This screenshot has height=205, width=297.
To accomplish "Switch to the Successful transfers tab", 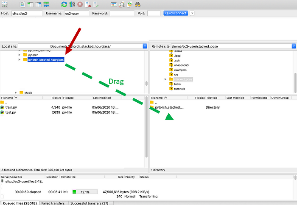I will coord(90,203).
